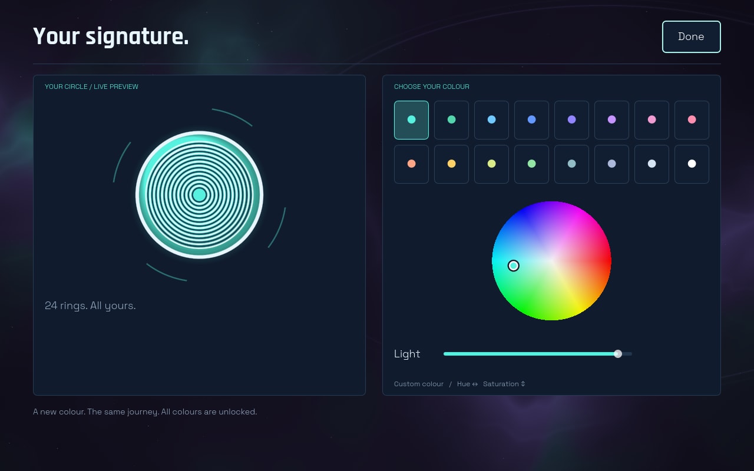Click the "CHOOSE YOUR COLOUR" heading
Viewport: 754px width, 471px height.
click(432, 87)
